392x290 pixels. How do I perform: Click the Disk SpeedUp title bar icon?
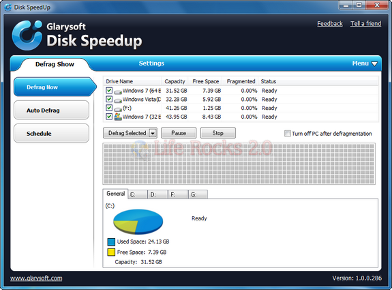tap(8, 8)
